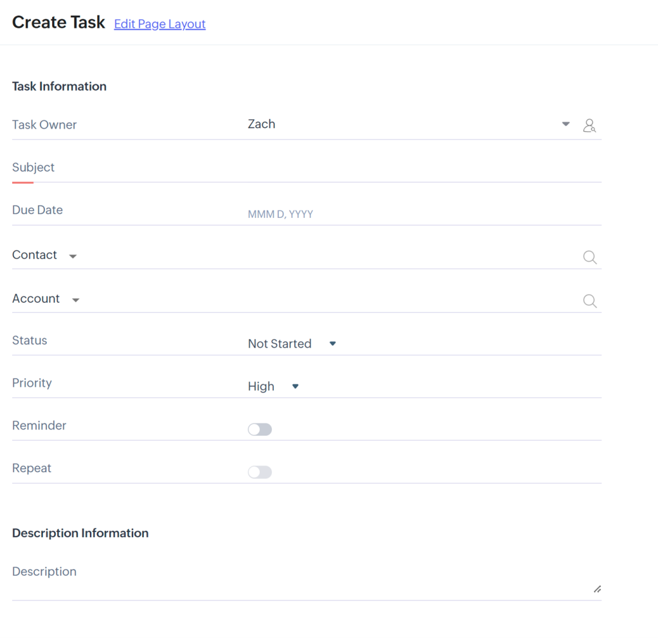Open the Edit Page Layout link
Image resolution: width=658 pixels, height=638 pixels.
(159, 24)
